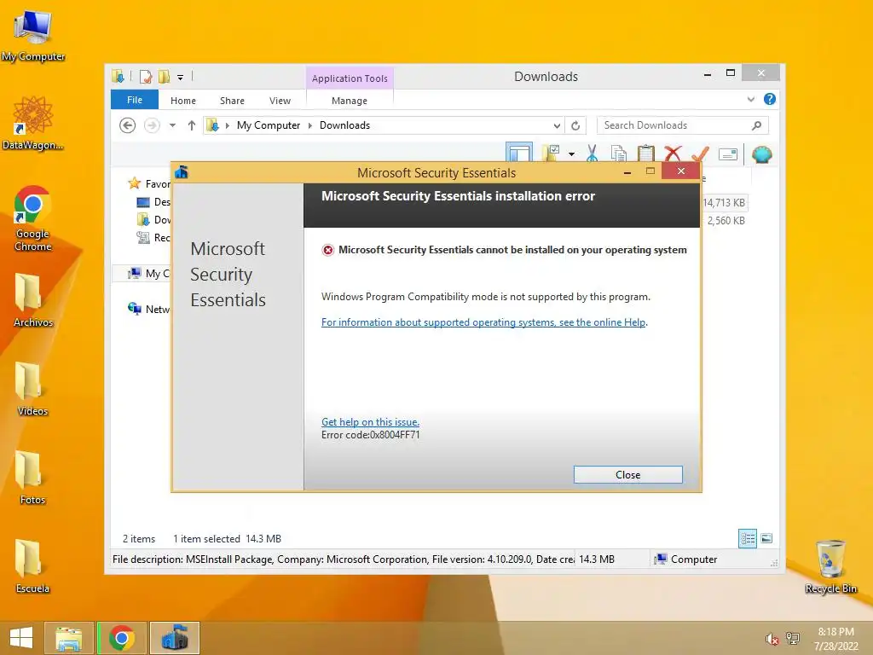The width and height of the screenshot is (873, 655).
Task: Click the Windows Start button
Action: click(21, 638)
